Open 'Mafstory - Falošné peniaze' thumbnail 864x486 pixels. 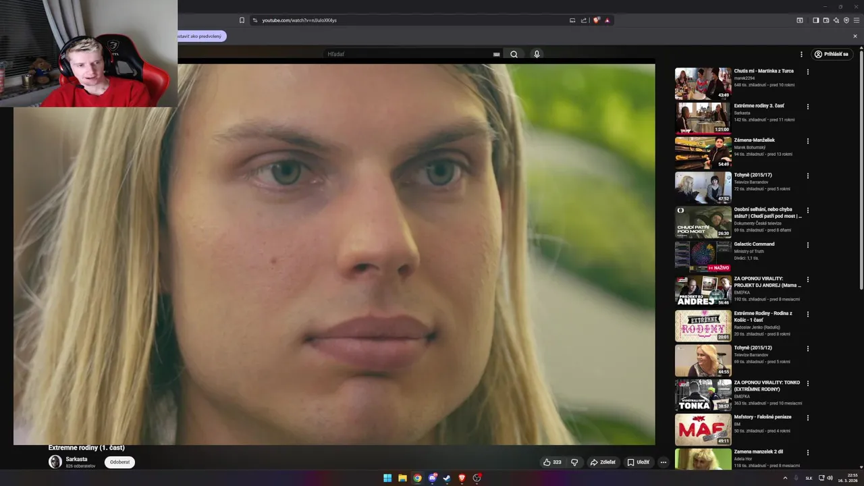(703, 429)
